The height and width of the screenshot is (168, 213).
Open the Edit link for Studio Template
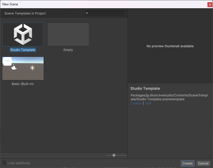148,103
